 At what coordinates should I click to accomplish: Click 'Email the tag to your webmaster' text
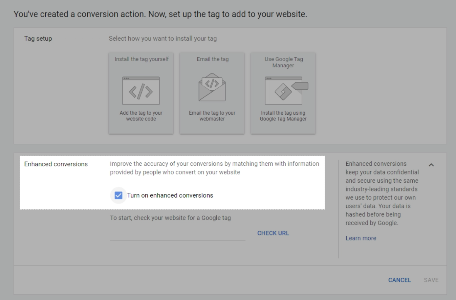(x=212, y=116)
